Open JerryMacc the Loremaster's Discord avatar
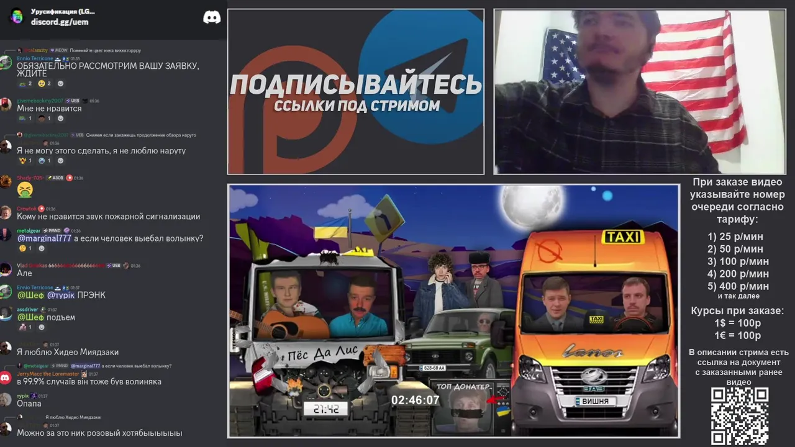Screen dimensions: 795x447 click(x=6, y=377)
